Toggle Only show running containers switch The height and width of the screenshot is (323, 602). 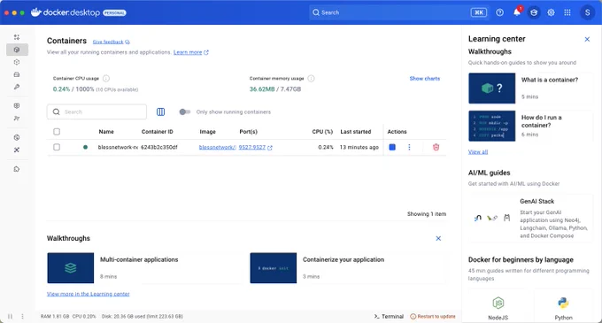click(x=184, y=112)
